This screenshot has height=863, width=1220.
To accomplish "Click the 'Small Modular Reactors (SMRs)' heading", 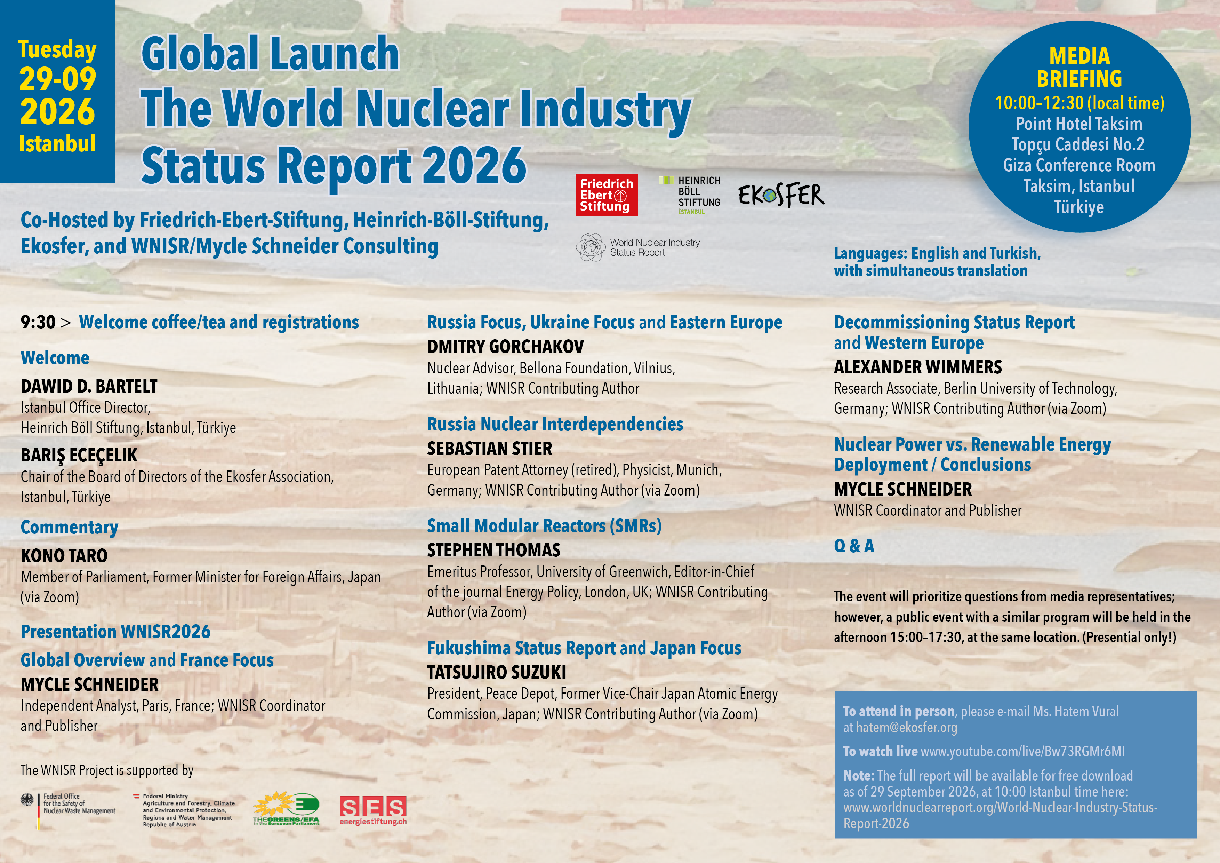I will [x=545, y=526].
